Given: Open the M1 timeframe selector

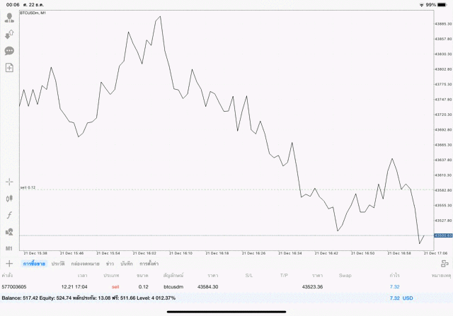Looking at the screenshot, I should click(9, 248).
